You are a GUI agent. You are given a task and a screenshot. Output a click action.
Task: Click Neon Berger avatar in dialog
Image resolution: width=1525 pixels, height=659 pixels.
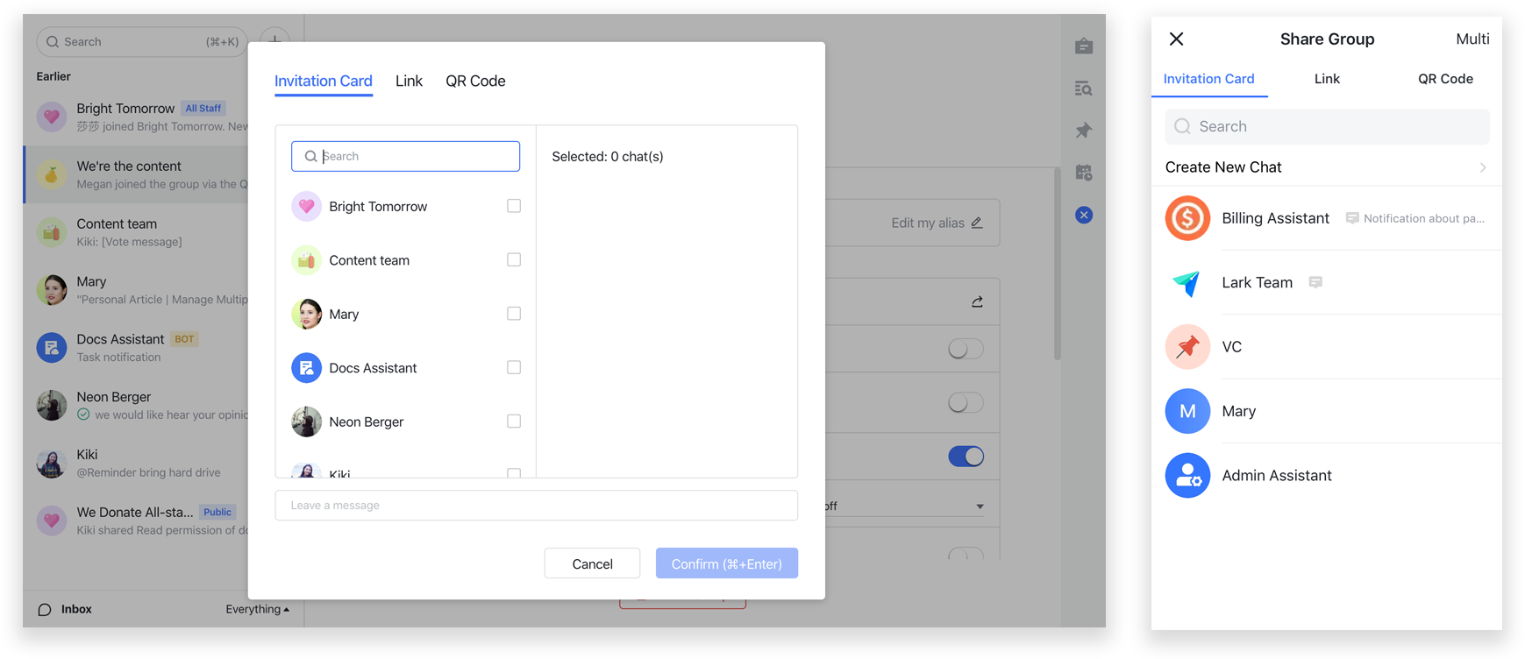(306, 422)
